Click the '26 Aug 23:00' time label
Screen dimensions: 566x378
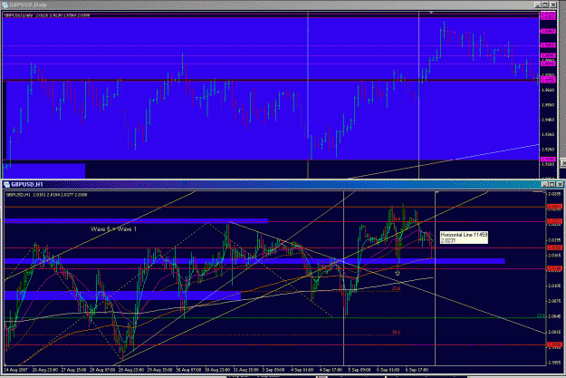coord(44,370)
